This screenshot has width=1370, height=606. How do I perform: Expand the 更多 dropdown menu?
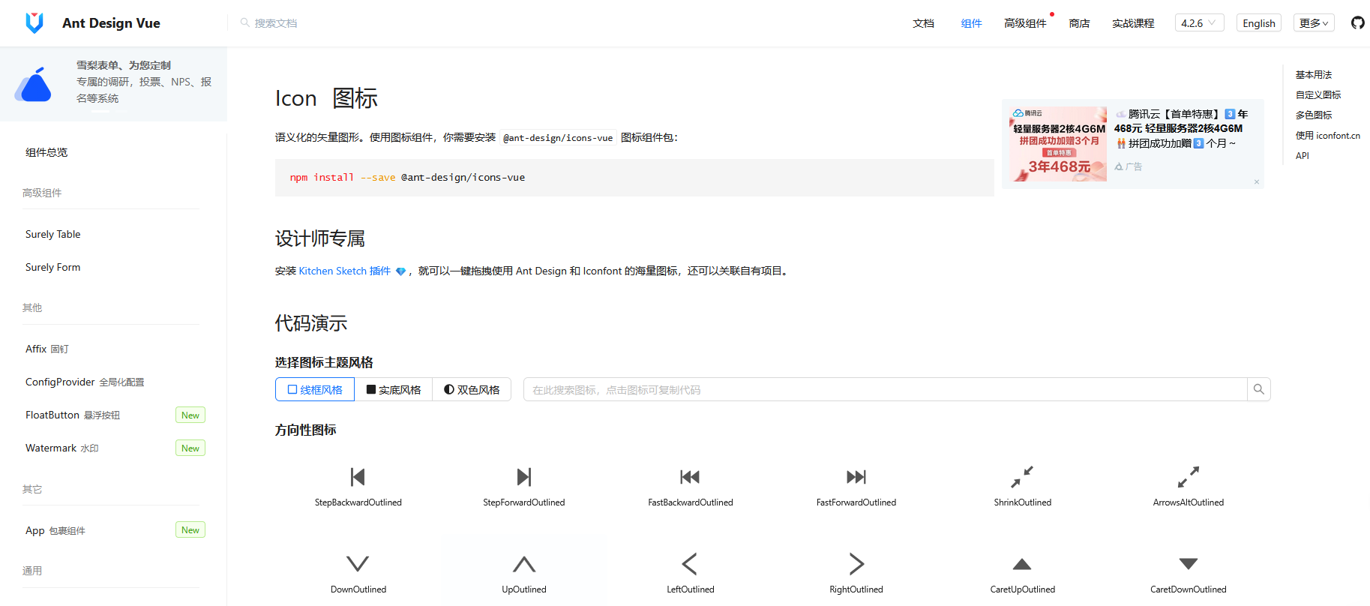[x=1313, y=23]
